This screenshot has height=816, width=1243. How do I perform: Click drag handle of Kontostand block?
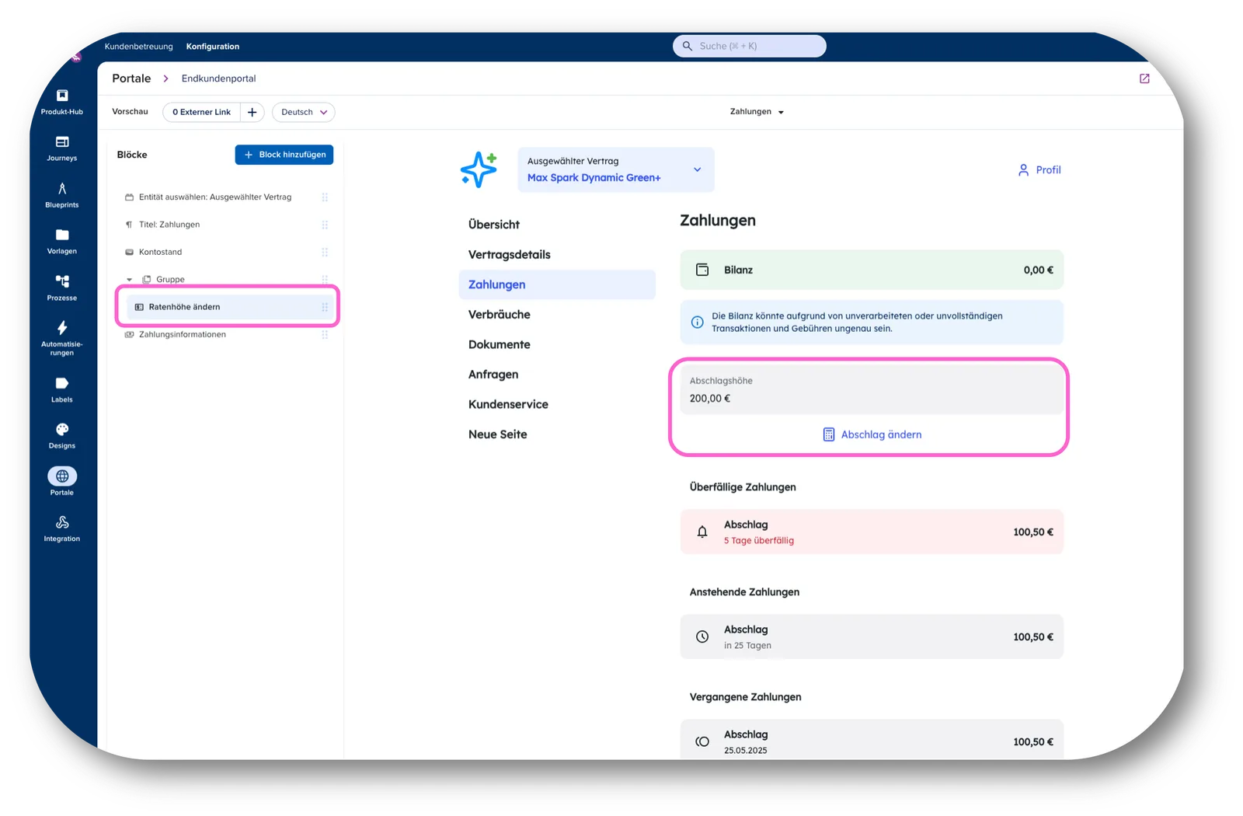coord(325,252)
